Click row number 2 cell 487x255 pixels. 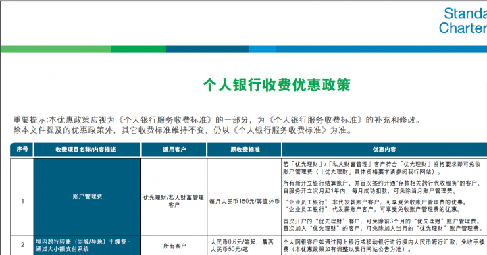[22, 245]
